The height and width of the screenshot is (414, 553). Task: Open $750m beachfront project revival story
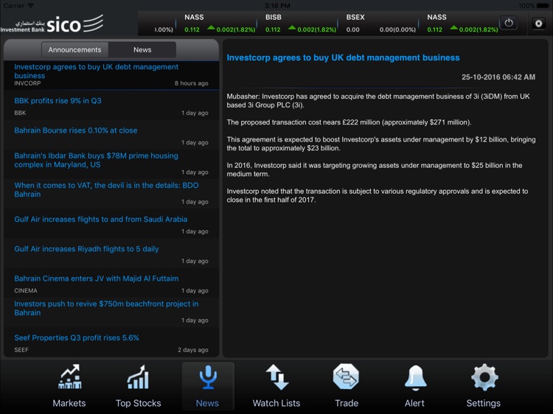point(111,312)
